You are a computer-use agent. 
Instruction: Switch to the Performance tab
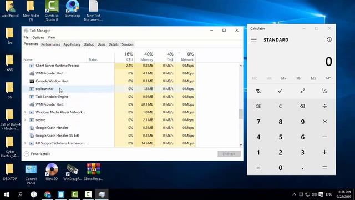[50, 44]
